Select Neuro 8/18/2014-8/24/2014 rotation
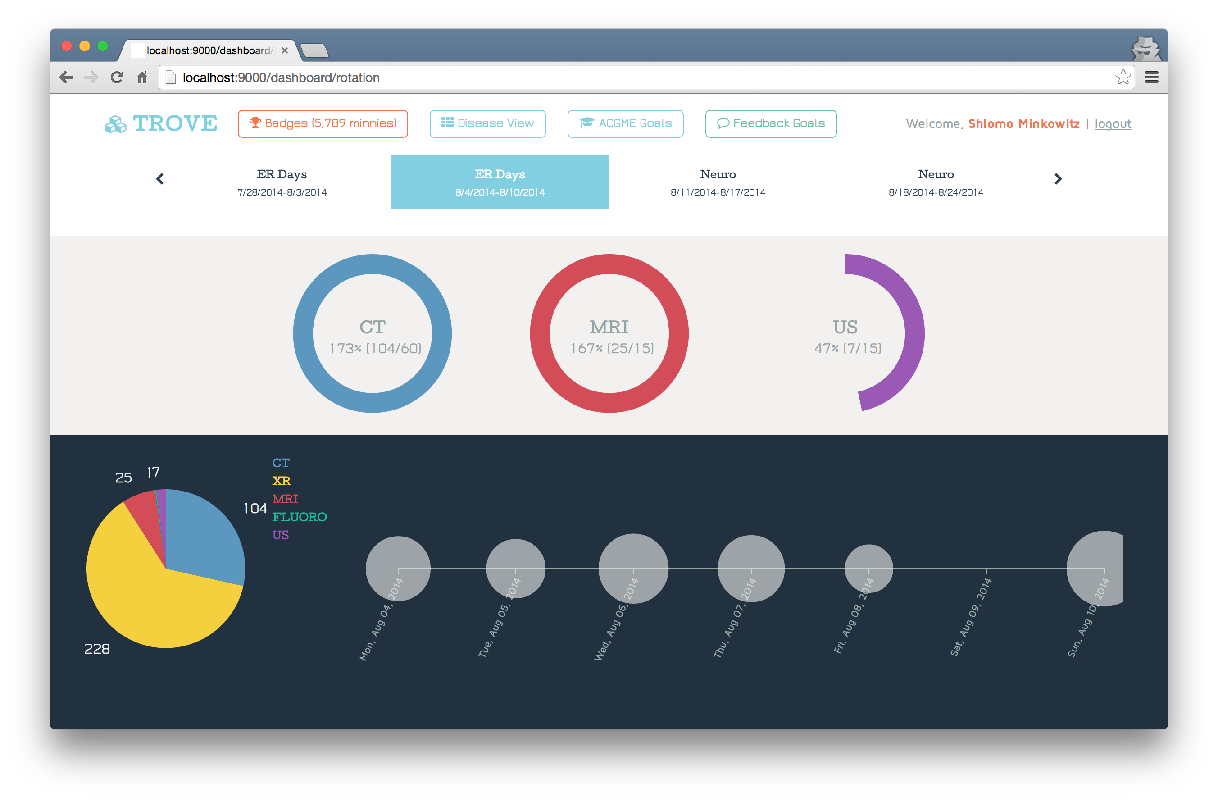 [936, 182]
